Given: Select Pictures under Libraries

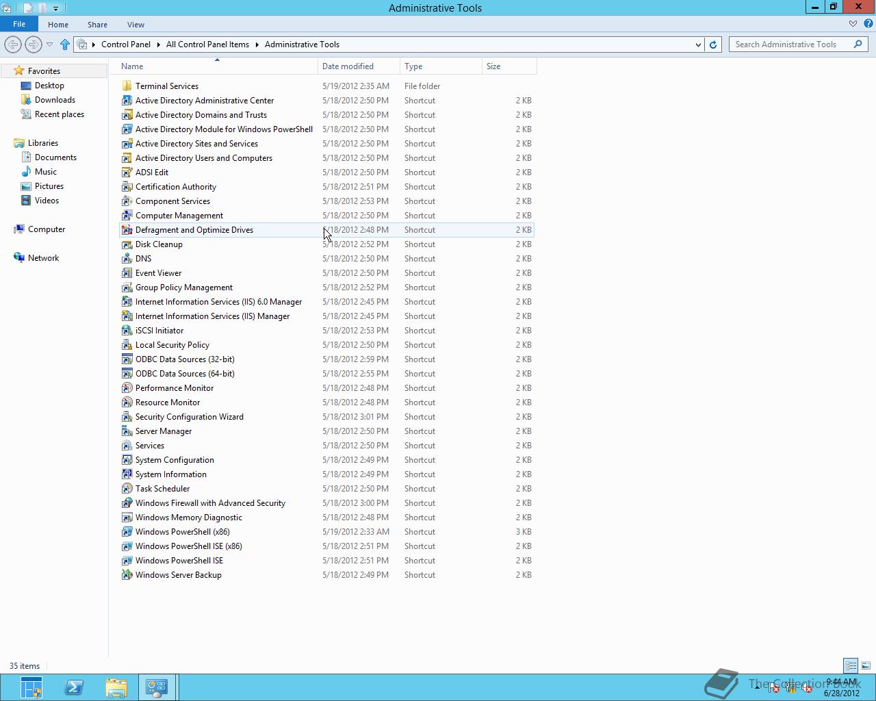Looking at the screenshot, I should coord(49,186).
